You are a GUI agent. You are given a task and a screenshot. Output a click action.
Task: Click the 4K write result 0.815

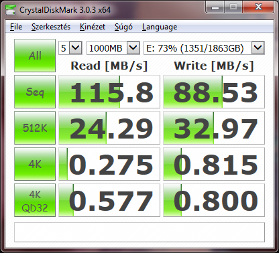(214, 164)
